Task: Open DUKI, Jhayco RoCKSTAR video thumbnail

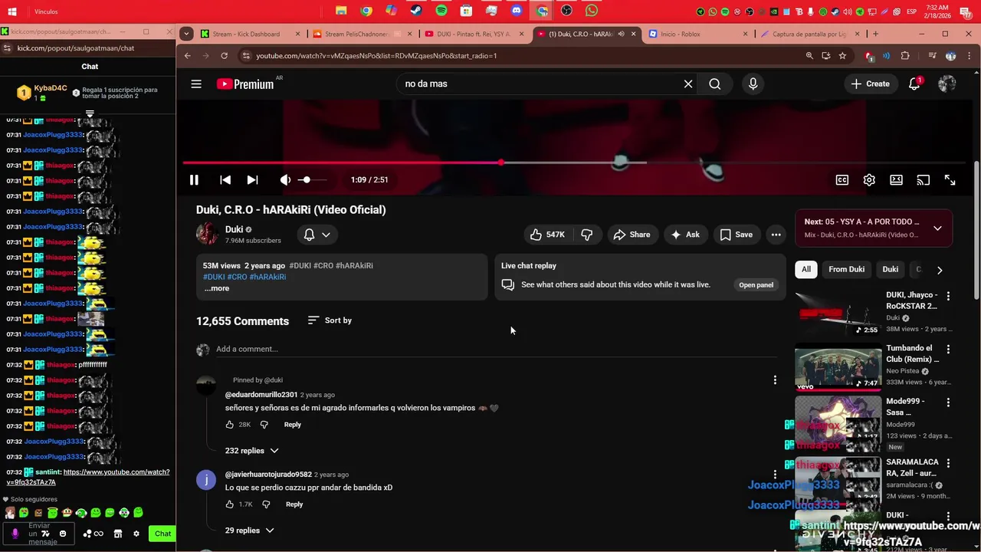Action: click(838, 314)
